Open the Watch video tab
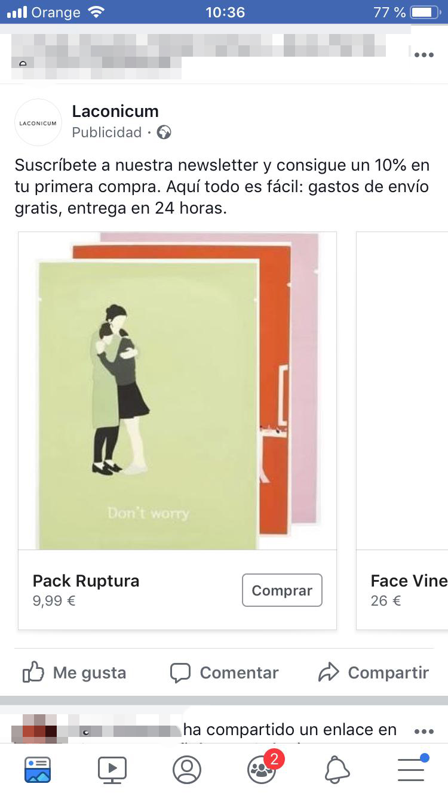Screen dimensions: 448x796 (x=112, y=770)
